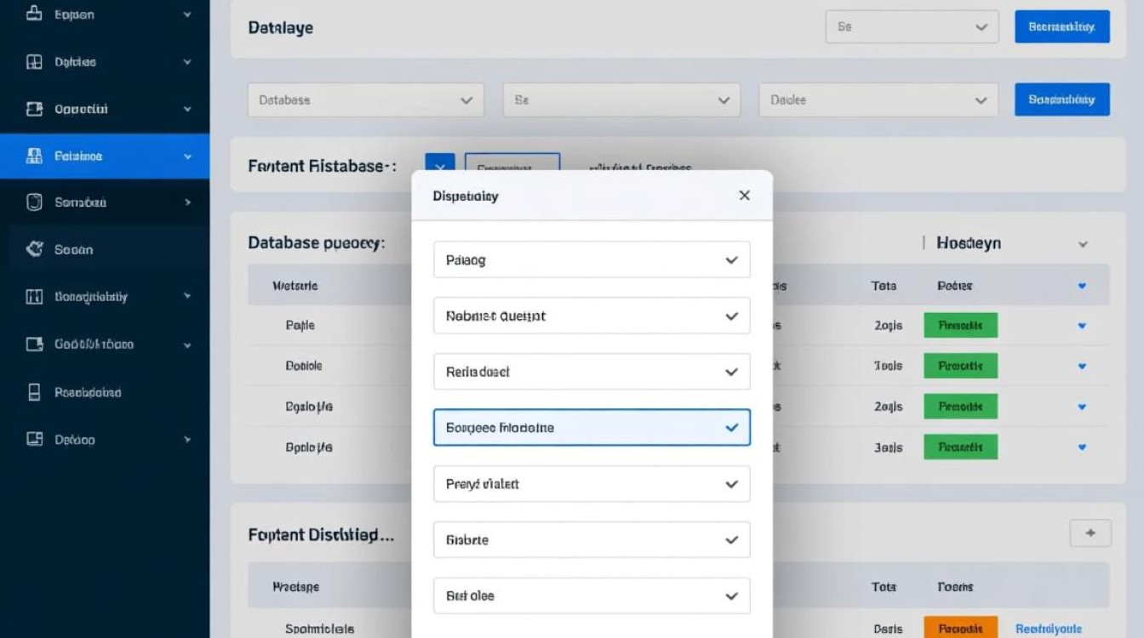Select the highlighted Bougeee fidodoite field
The width and height of the screenshot is (1144, 638).
click(591, 428)
